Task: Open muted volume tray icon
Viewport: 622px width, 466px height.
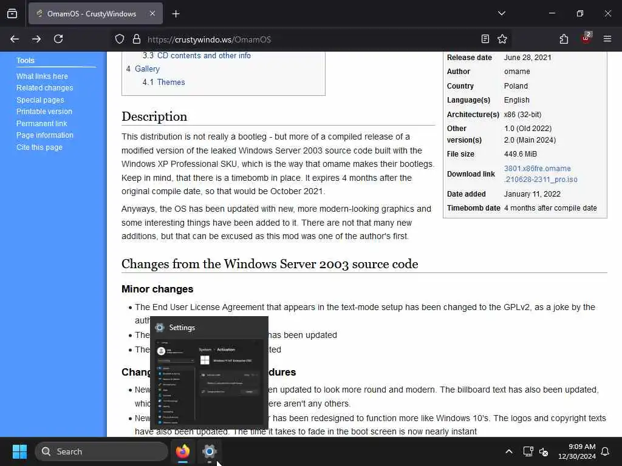Action: click(544, 451)
